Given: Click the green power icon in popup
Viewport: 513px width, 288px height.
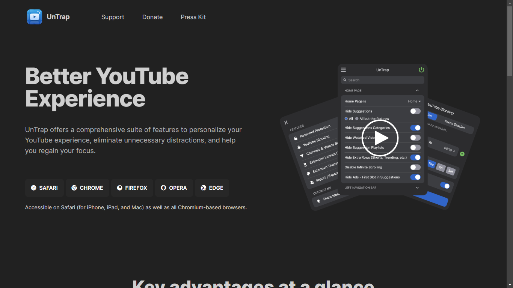Looking at the screenshot, I should coord(421,70).
